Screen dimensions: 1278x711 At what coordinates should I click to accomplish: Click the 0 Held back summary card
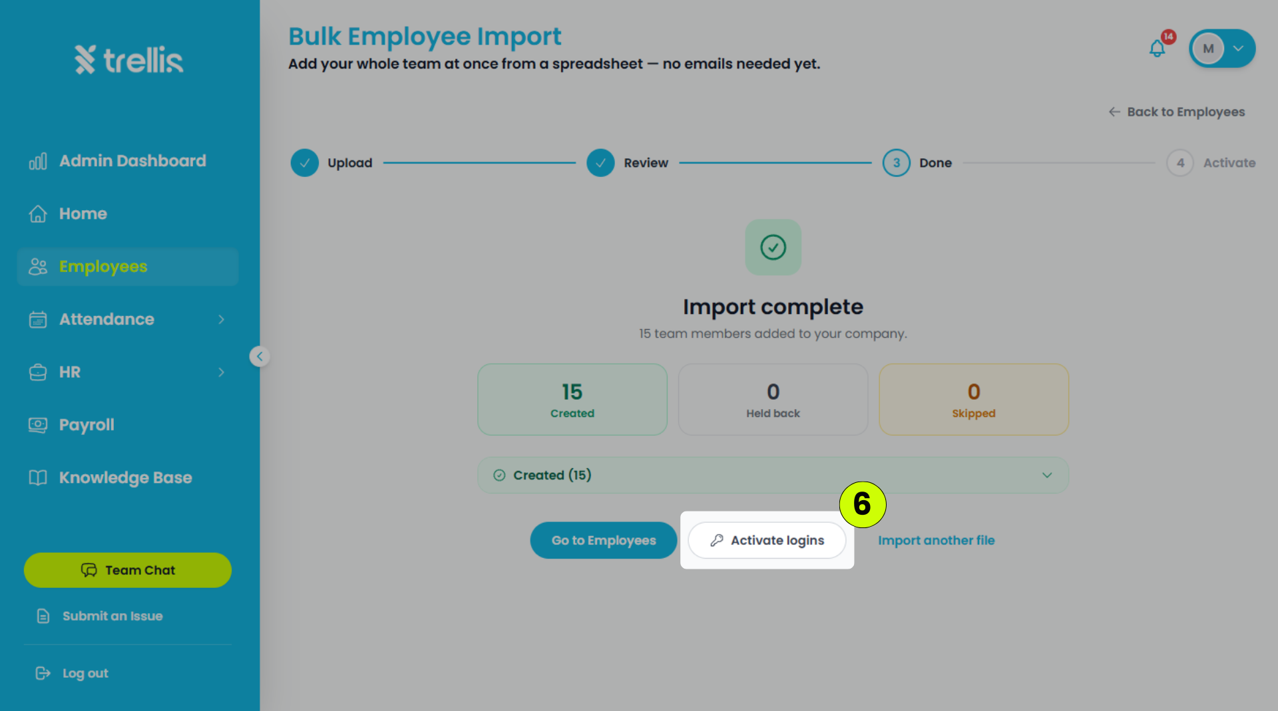(773, 400)
